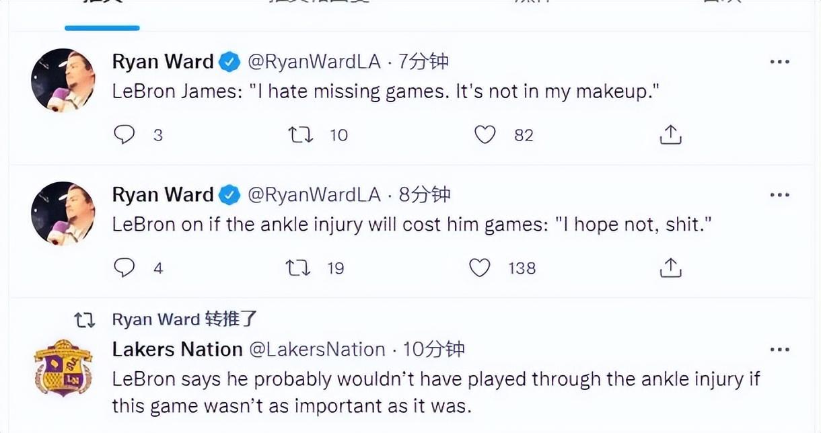Viewport: 821px width, 433px height.
Task: Open the @LakersNation handle link
Action: click(x=318, y=350)
